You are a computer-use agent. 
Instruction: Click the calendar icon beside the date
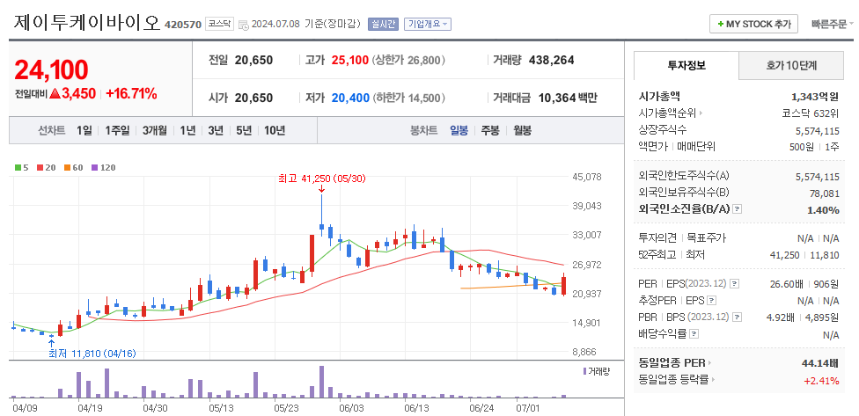click(x=243, y=25)
